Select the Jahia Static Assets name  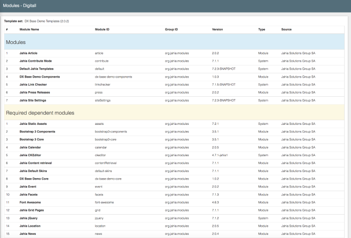tap(33, 124)
